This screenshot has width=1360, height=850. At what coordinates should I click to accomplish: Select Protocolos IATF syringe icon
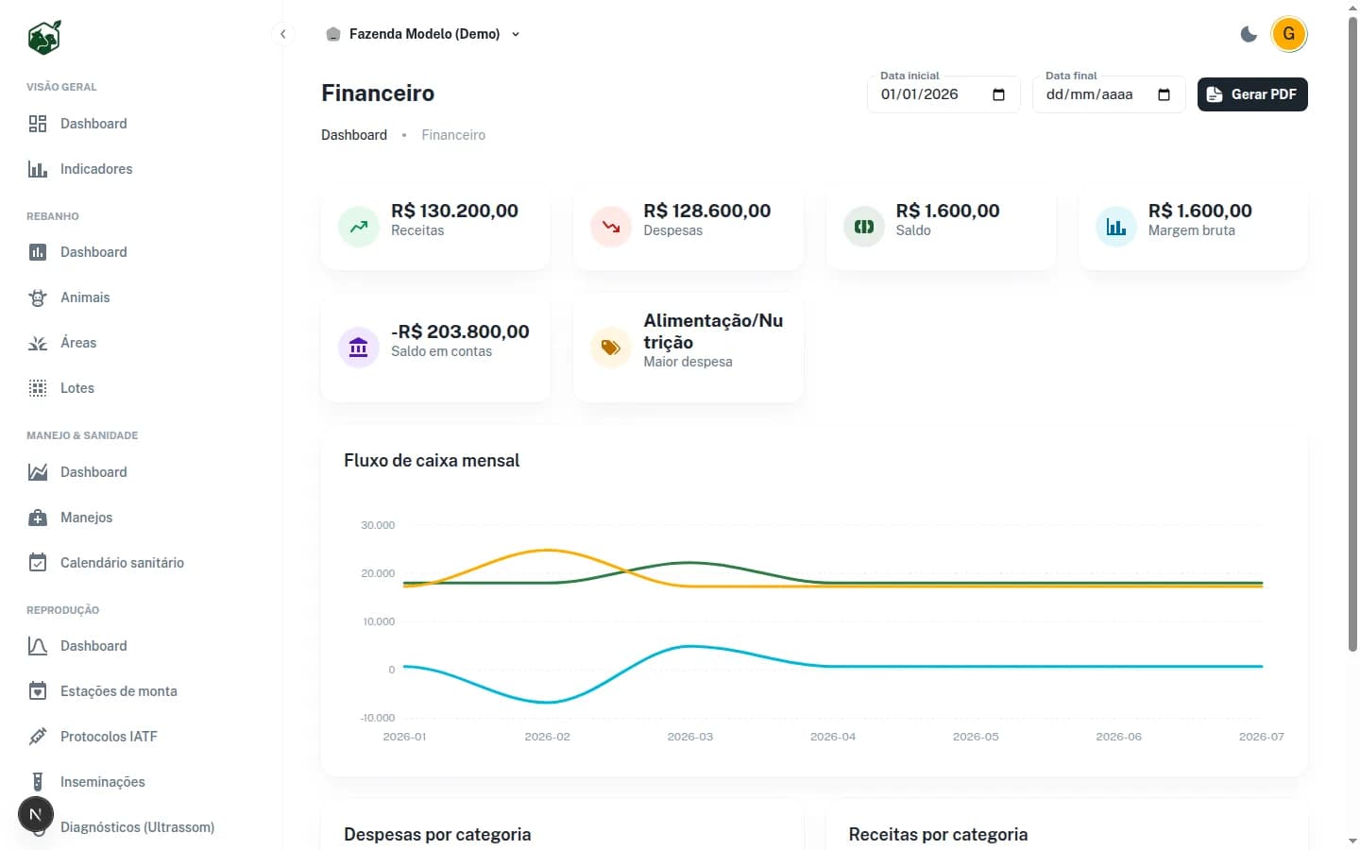[38, 737]
